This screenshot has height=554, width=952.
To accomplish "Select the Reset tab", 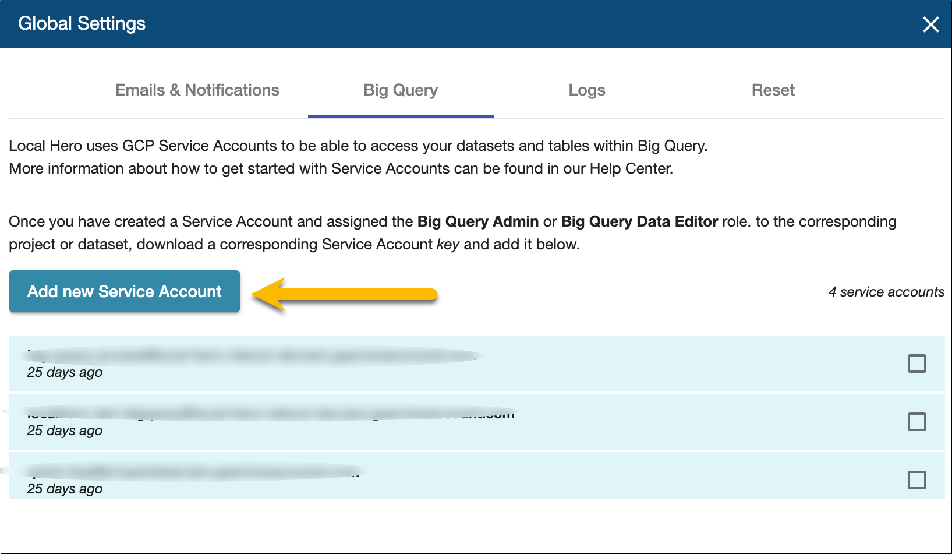I will click(x=773, y=90).
